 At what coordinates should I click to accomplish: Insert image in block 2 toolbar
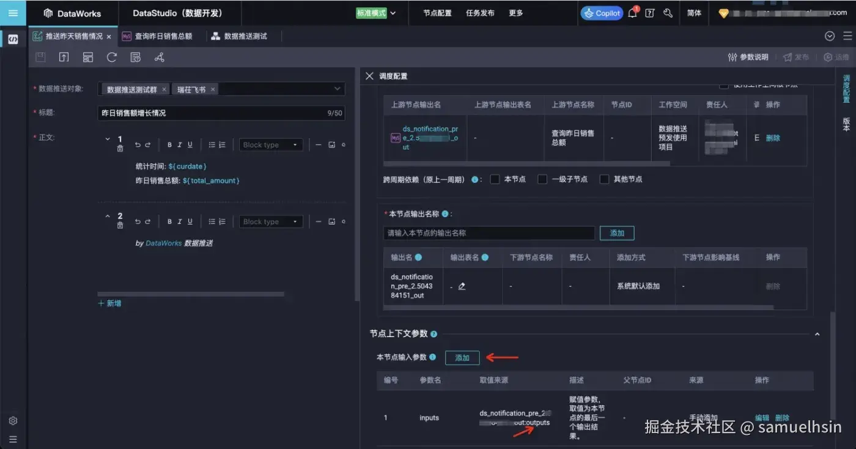332,221
